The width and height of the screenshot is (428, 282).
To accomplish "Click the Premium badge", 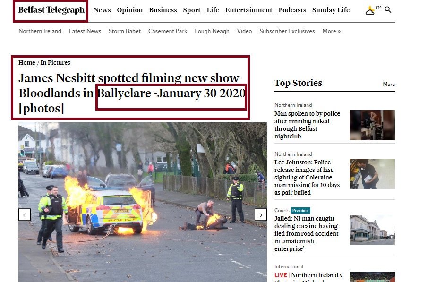I will [300, 210].
